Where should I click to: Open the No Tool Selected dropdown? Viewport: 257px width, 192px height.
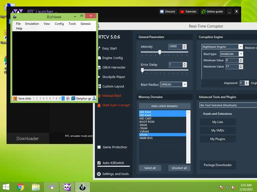(x=228, y=105)
